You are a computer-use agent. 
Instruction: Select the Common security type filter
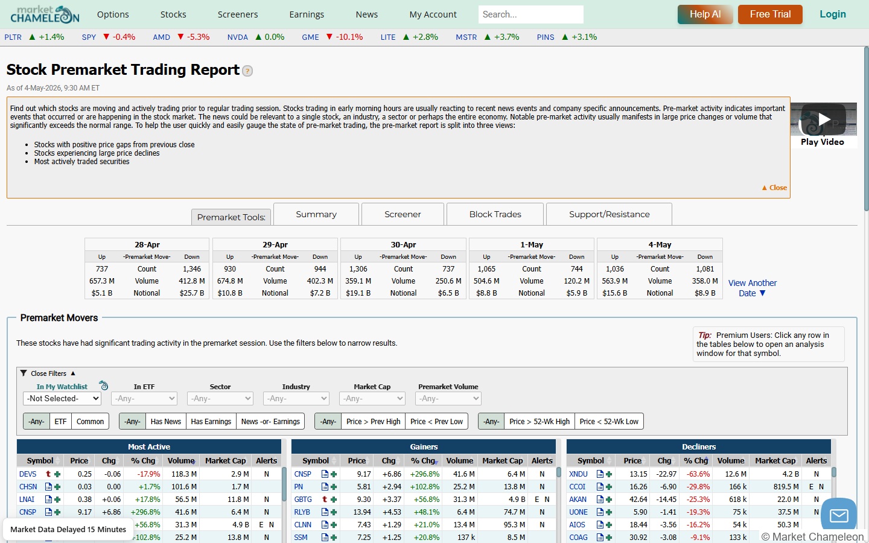[91, 421]
